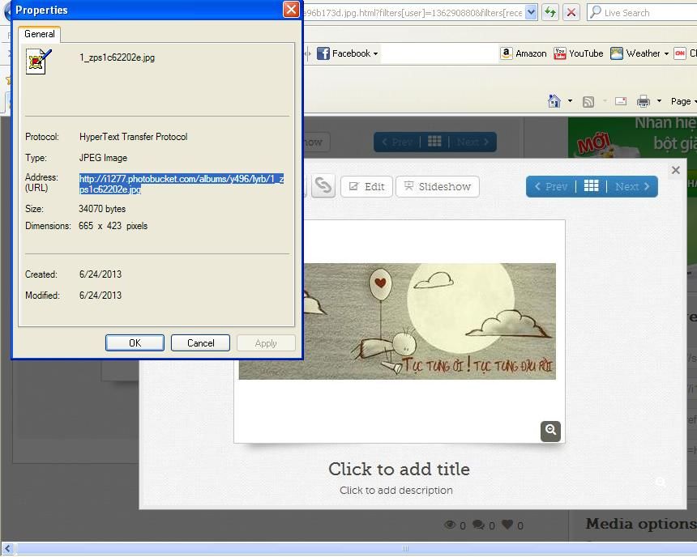Click the CNN toolbar icon
This screenshot has height=557, width=697.
click(680, 53)
